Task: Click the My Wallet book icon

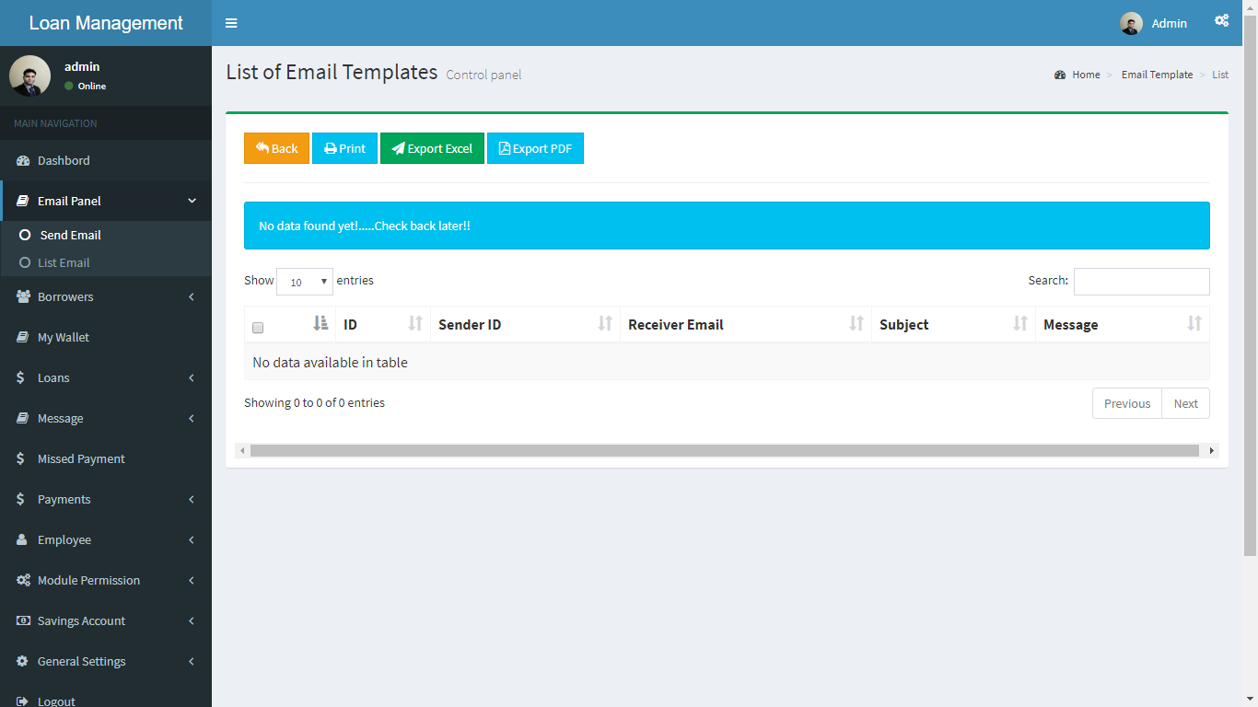Action: point(23,338)
